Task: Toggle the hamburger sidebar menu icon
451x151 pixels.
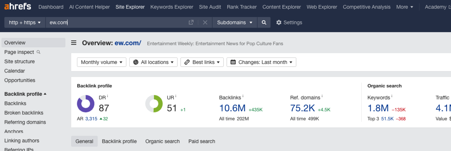Action: 74,43
